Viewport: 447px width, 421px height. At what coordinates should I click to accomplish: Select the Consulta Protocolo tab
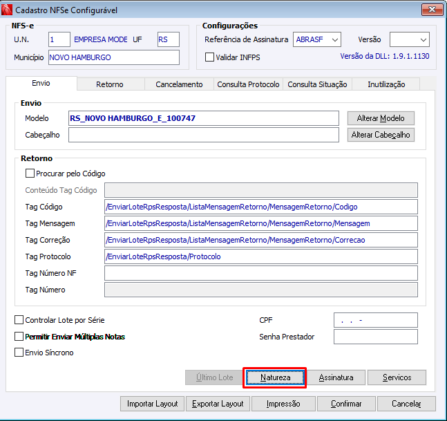click(248, 84)
